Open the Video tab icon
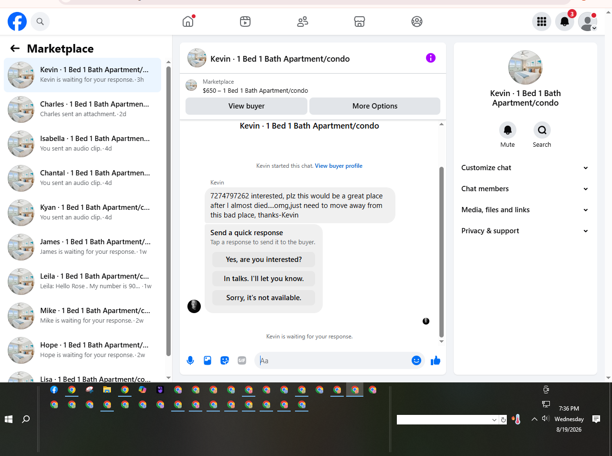 pyautogui.click(x=245, y=22)
